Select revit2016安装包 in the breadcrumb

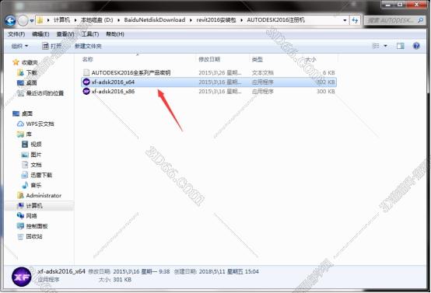click(x=216, y=20)
